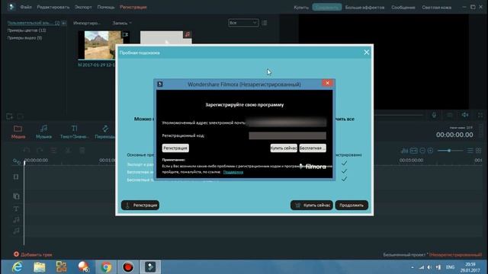Click the icon left of the timeline ruler
Image resolution: width=488 pixels, height=274 pixels.
coord(16,161)
